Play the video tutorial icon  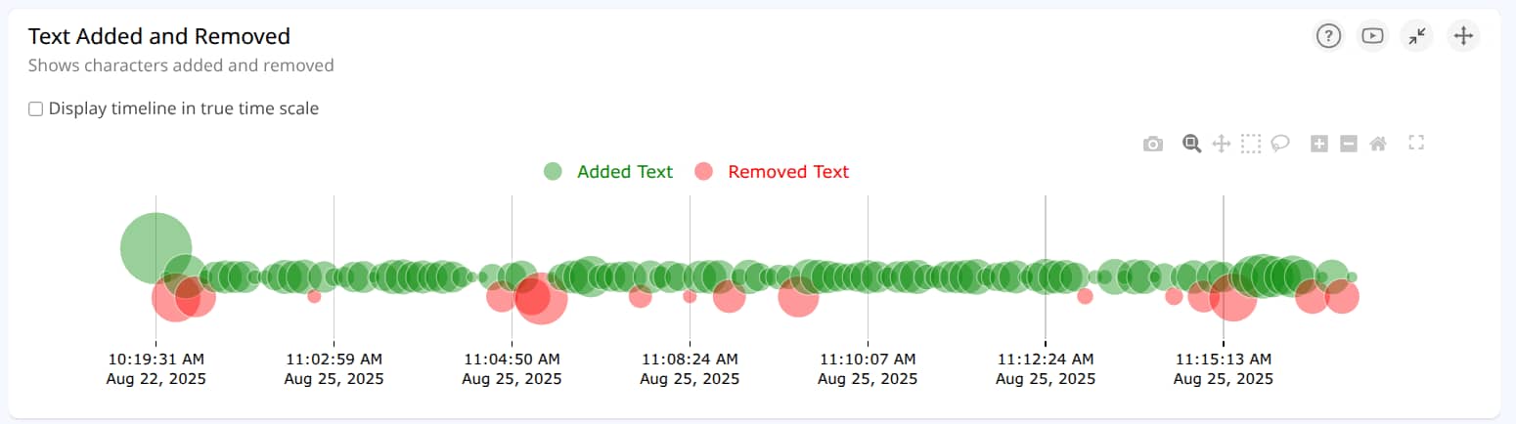[1372, 36]
